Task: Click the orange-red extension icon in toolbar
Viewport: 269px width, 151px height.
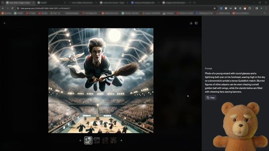Action: (x=245, y=8)
